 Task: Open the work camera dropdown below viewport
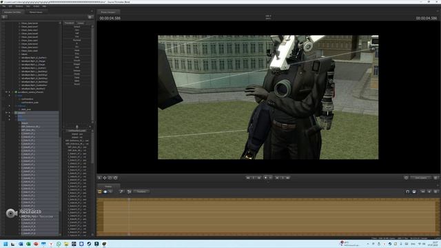(x=421, y=178)
